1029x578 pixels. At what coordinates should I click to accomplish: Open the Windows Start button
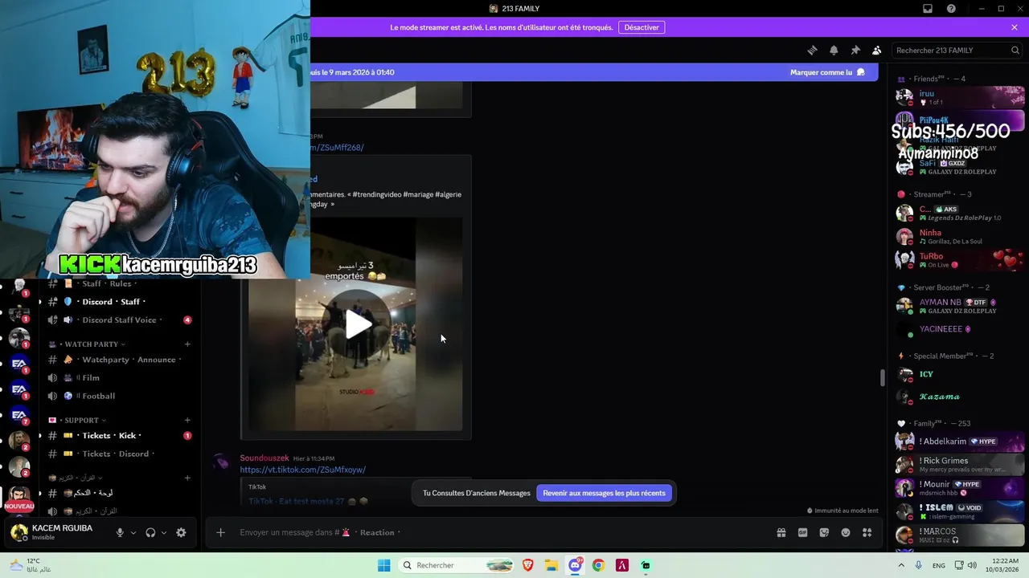[384, 565]
